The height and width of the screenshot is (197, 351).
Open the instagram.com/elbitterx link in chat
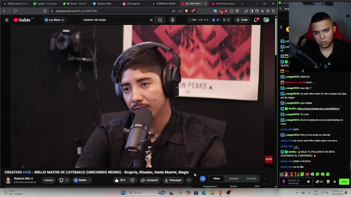[x=318, y=109]
